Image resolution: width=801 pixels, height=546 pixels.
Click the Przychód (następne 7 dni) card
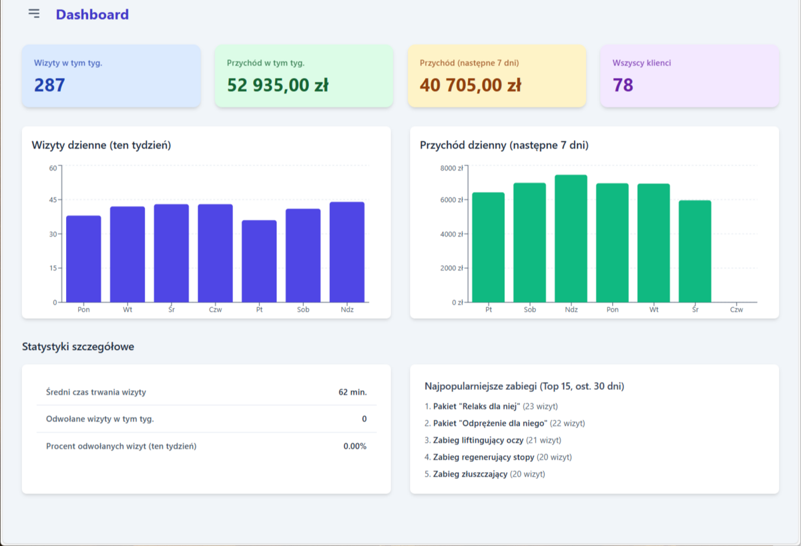pyautogui.click(x=497, y=76)
